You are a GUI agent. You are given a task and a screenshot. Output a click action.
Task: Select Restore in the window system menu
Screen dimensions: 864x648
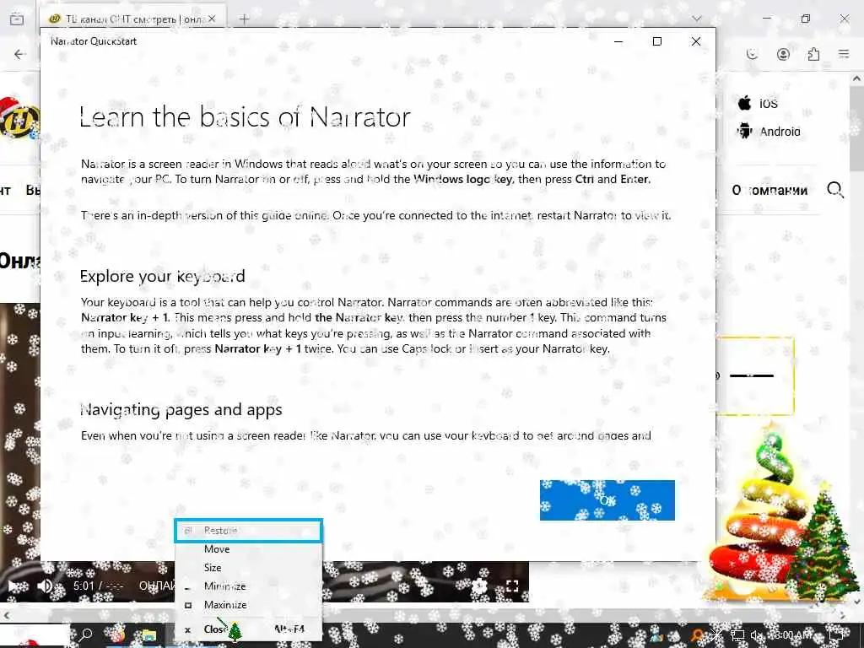click(x=248, y=531)
